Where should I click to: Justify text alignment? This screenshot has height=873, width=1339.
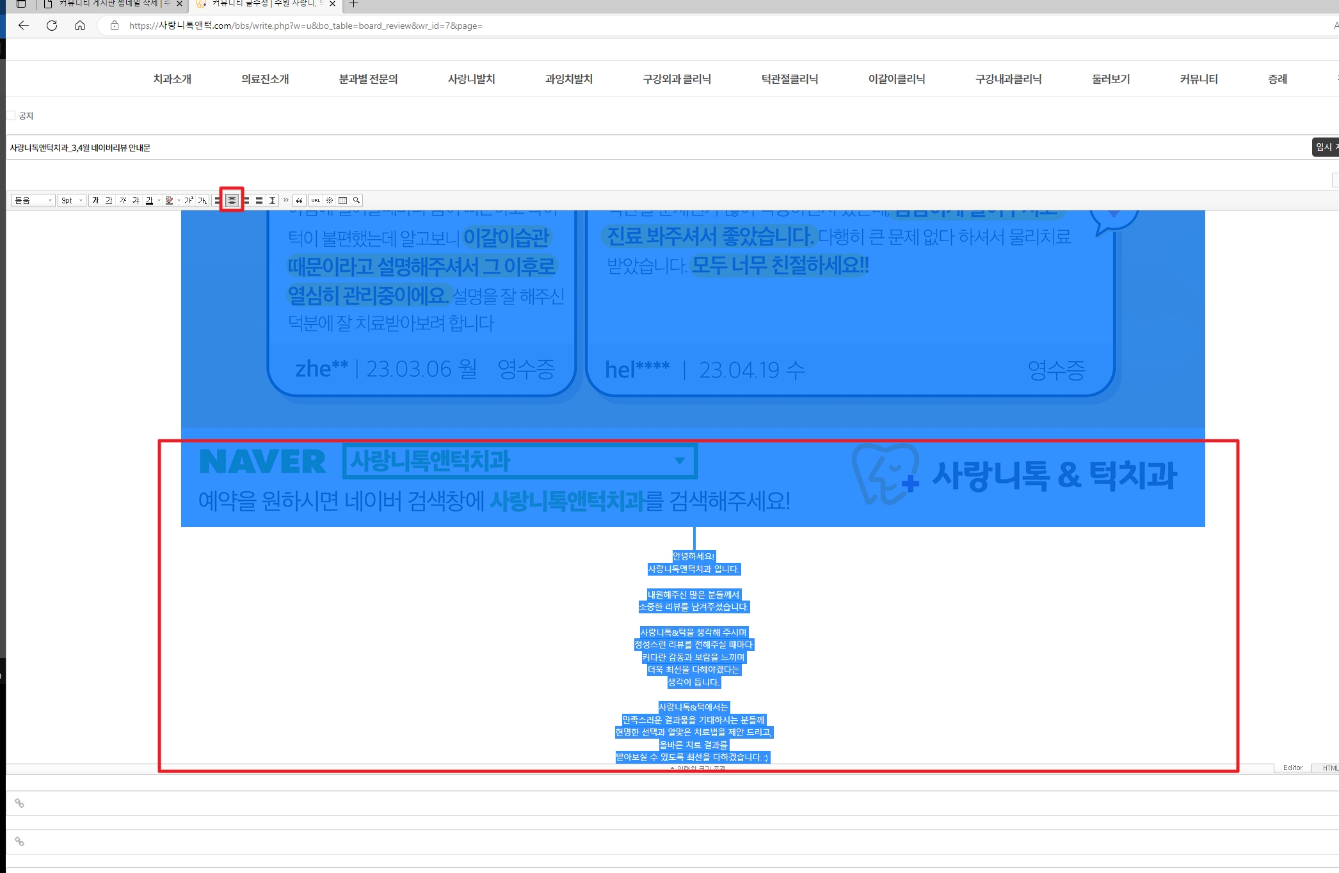tap(259, 200)
